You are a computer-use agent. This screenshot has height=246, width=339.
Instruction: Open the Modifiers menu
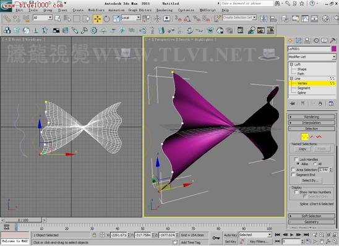(96, 10)
